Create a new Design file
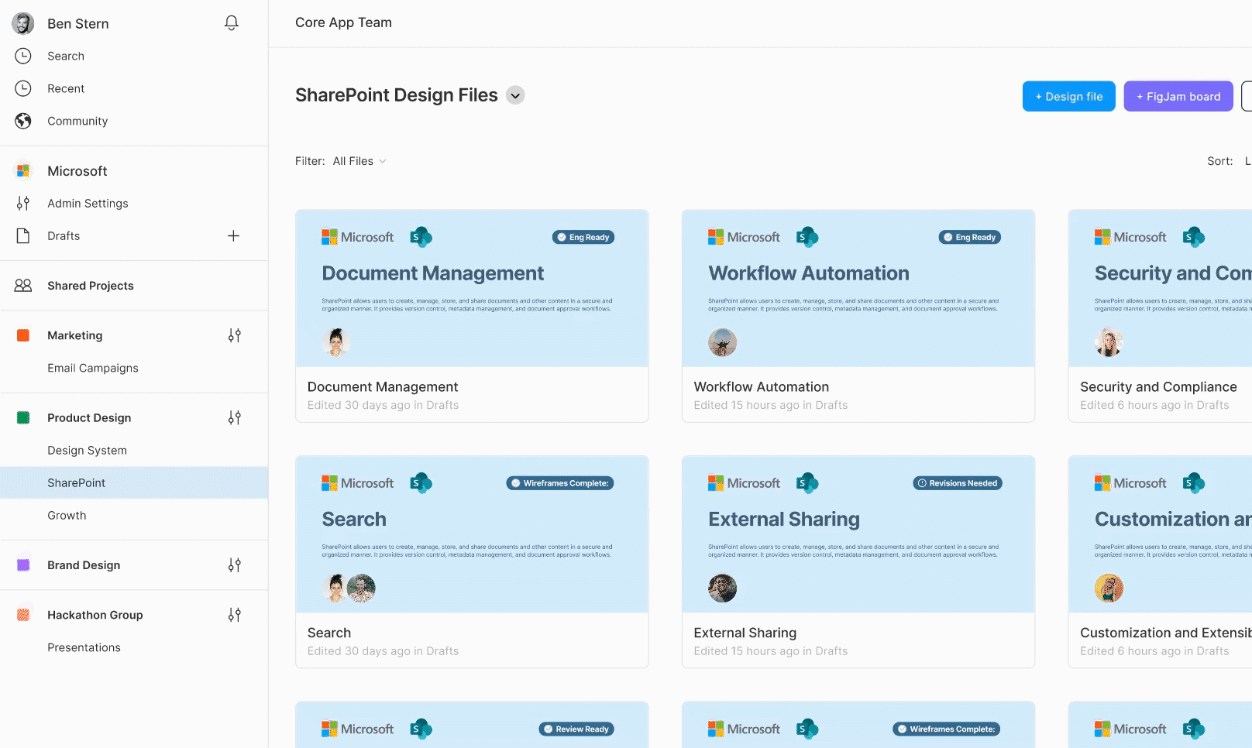This screenshot has width=1252, height=748. point(1069,96)
